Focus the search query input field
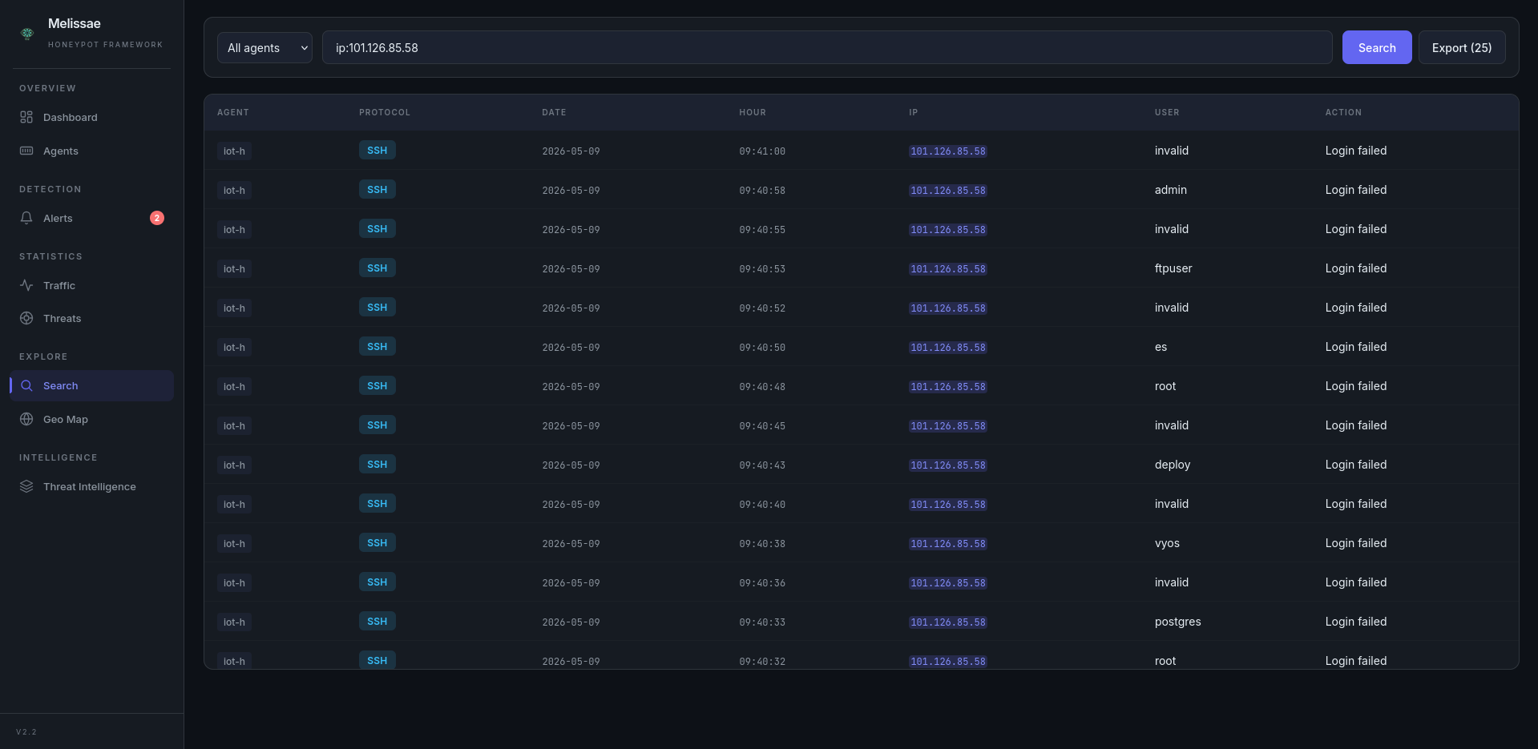1538x749 pixels. (827, 47)
